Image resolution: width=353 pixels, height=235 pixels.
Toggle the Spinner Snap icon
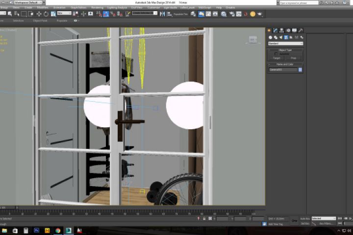pyautogui.click(x=120, y=14)
